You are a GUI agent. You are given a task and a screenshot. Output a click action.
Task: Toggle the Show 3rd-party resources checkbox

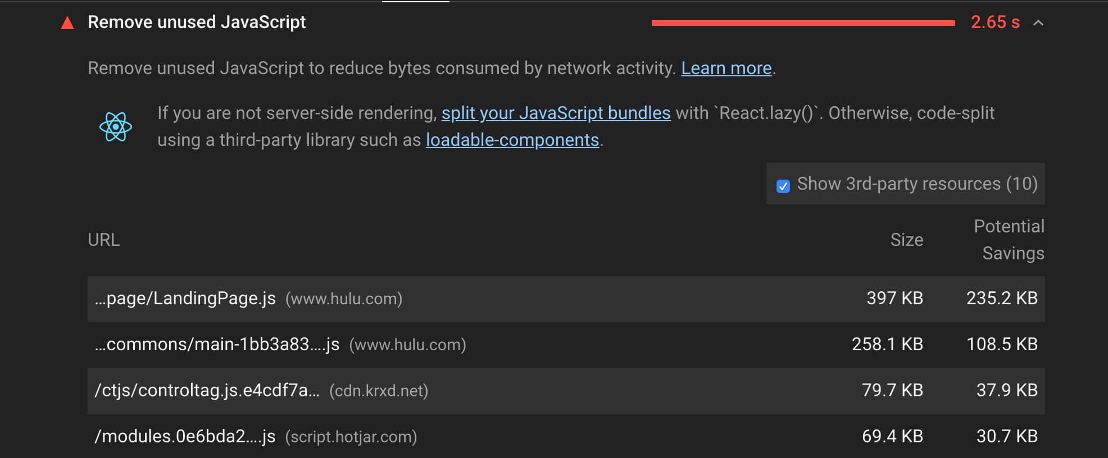[x=783, y=186]
